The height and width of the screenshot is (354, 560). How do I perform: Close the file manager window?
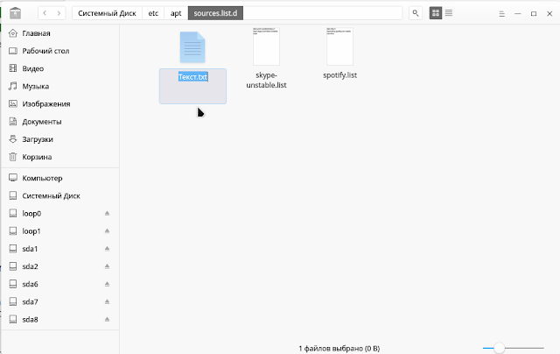click(549, 14)
